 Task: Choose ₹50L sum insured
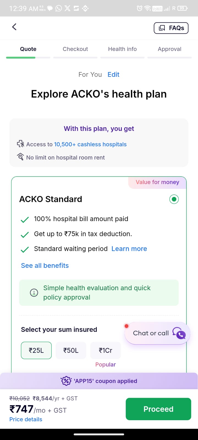[71, 350]
